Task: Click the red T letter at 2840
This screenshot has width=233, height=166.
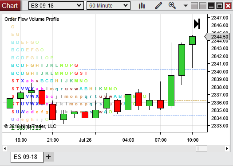Action: point(86,73)
